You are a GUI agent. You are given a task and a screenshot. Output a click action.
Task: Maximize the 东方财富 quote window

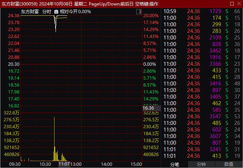[x=231, y=3]
